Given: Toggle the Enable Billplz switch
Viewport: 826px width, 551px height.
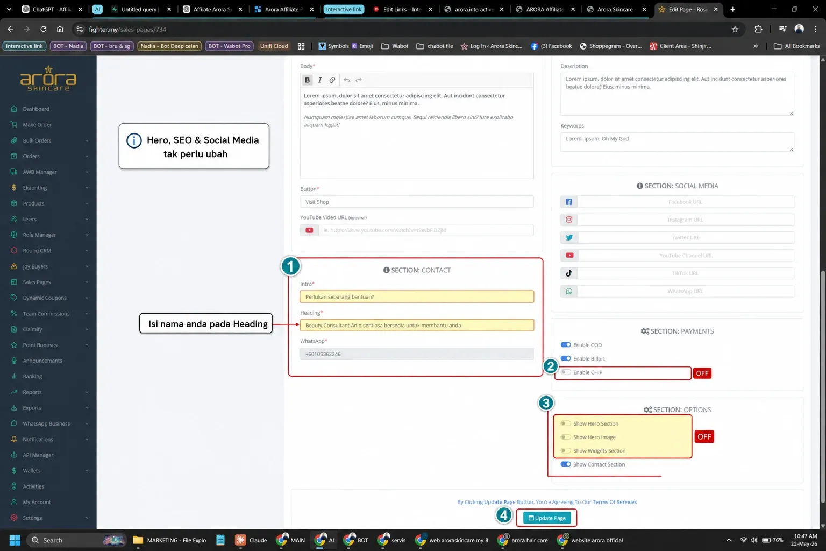Looking at the screenshot, I should 566,358.
